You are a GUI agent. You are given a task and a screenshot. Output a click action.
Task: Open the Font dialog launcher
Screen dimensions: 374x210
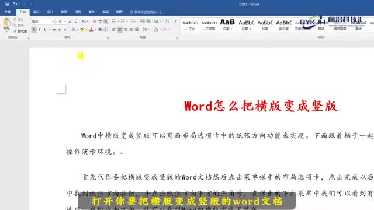click(x=108, y=38)
